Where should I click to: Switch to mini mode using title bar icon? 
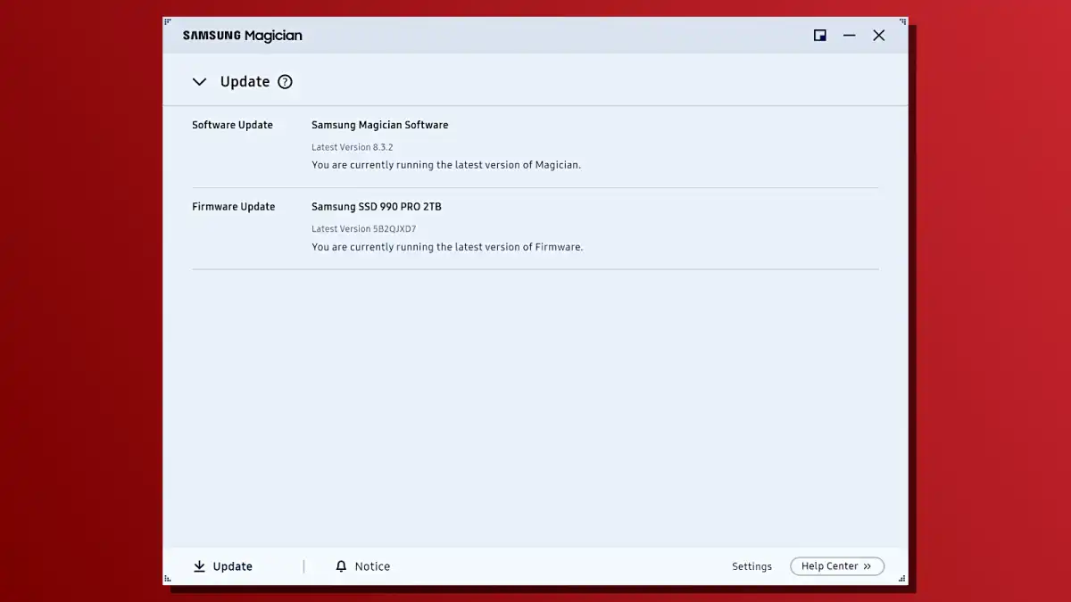[x=819, y=36]
